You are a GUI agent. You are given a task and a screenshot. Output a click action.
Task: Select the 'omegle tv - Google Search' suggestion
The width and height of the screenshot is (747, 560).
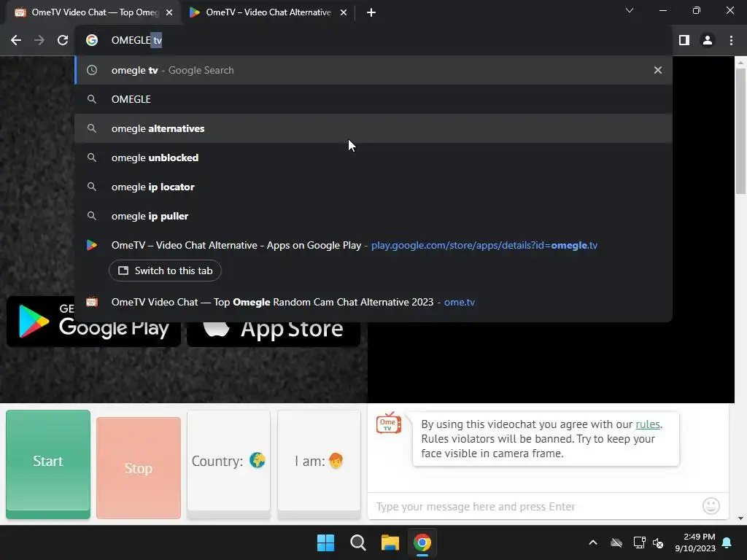(x=373, y=70)
